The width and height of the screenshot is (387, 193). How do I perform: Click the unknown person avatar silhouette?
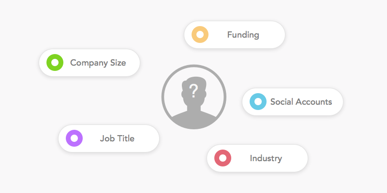(x=194, y=102)
